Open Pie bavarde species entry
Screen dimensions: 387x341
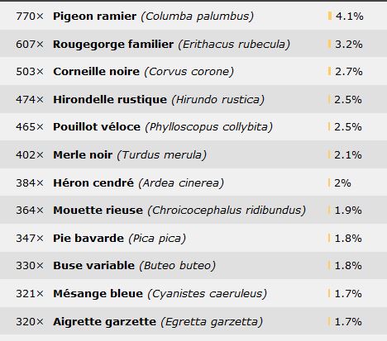88,238
